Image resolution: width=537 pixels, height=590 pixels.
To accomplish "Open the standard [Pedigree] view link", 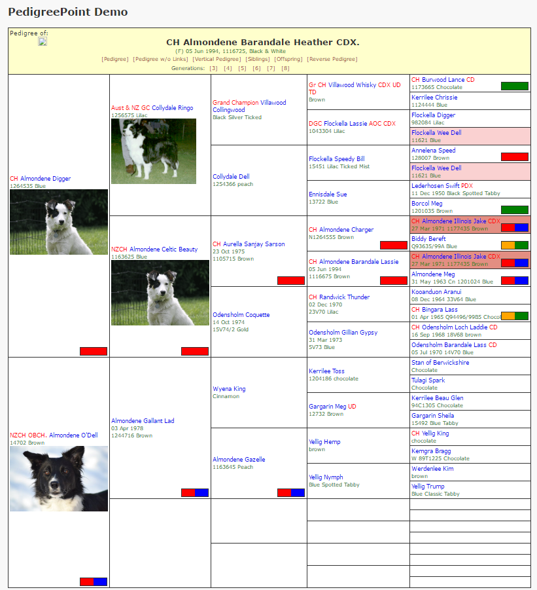I will [115, 59].
